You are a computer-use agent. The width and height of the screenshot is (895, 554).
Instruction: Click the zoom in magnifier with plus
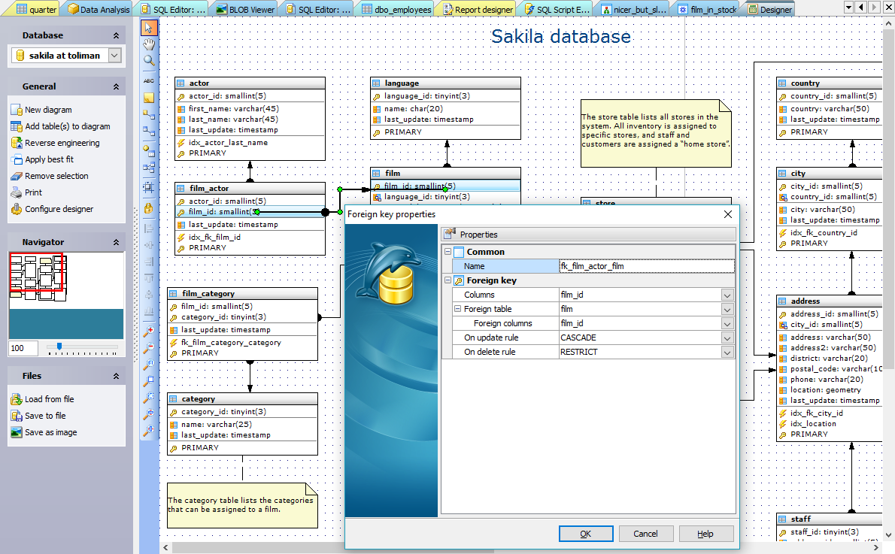pos(149,331)
